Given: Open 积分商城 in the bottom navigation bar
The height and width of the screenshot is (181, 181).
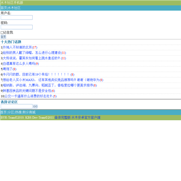Looking at the screenshot, I should pos(29,112).
